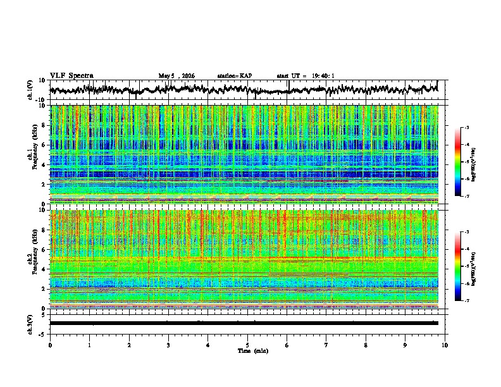Select the 5 minute tick on time axis
The image size is (501, 387).
[x=247, y=345]
